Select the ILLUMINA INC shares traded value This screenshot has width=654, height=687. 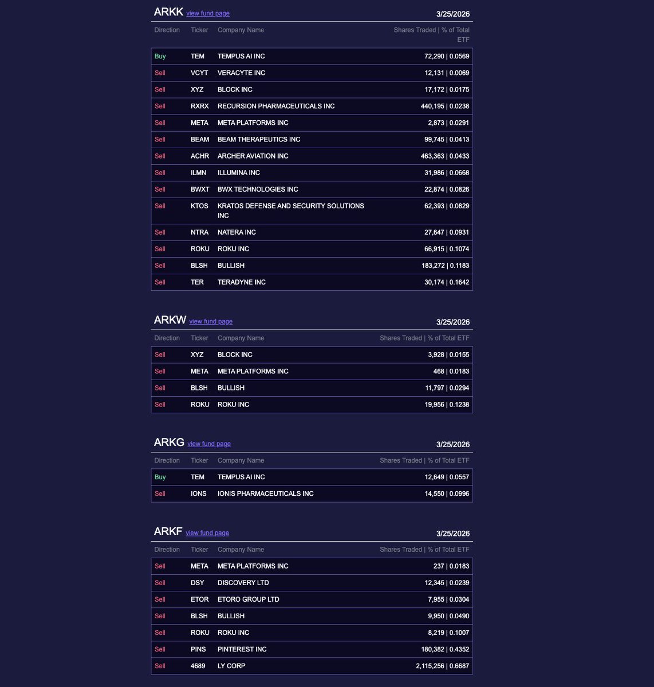tap(446, 173)
